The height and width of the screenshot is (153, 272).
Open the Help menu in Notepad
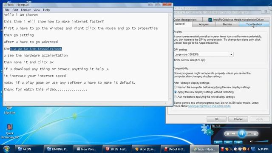46,10
